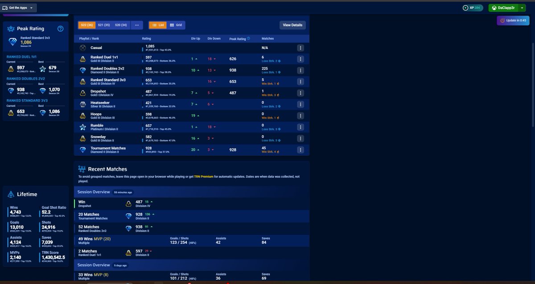Open the options menu for Rumble row
Screen dimensions: 535x284
(300, 127)
